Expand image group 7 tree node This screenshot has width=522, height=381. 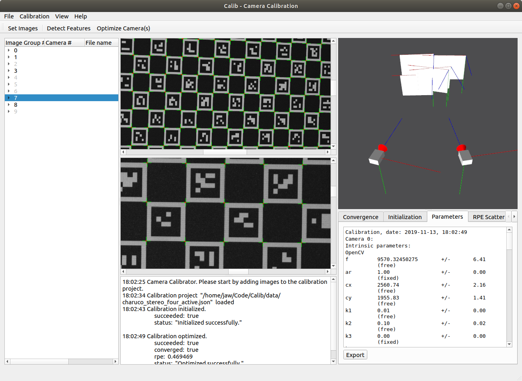(x=9, y=98)
